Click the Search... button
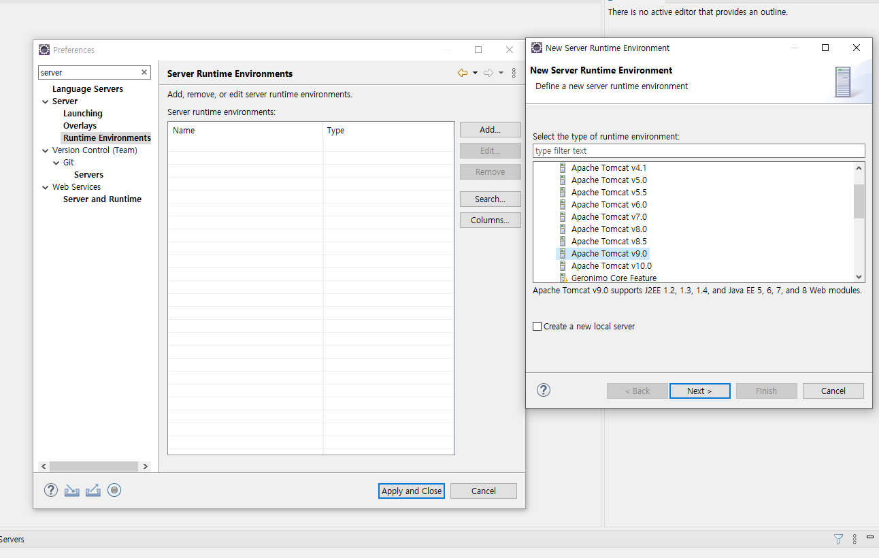The width and height of the screenshot is (879, 558). (491, 199)
